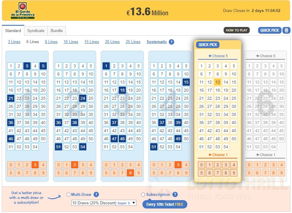292x213 pixels.
Task: Click the Multi-Draw help question icon
Action: pyautogui.click(x=96, y=195)
